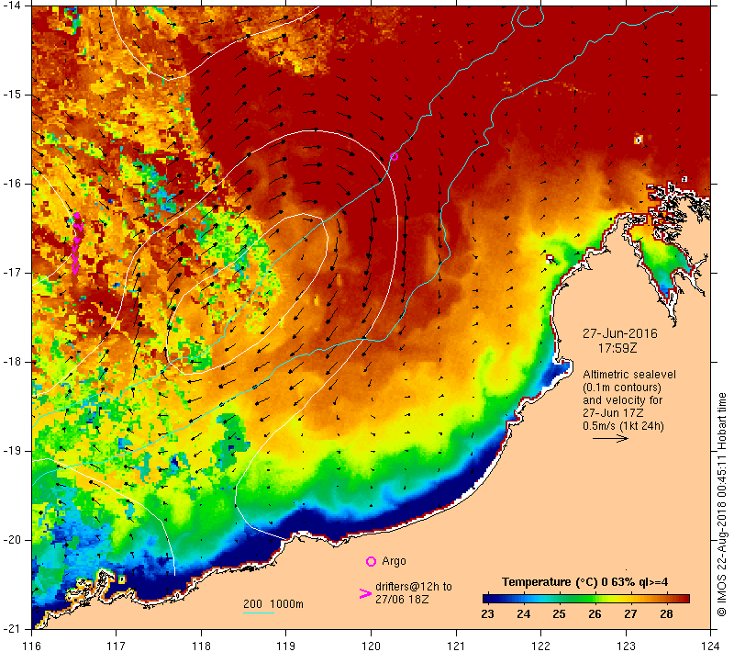The height and width of the screenshot is (652, 734).
Task: Click the '118' longitude axis label
Action: (x=201, y=646)
